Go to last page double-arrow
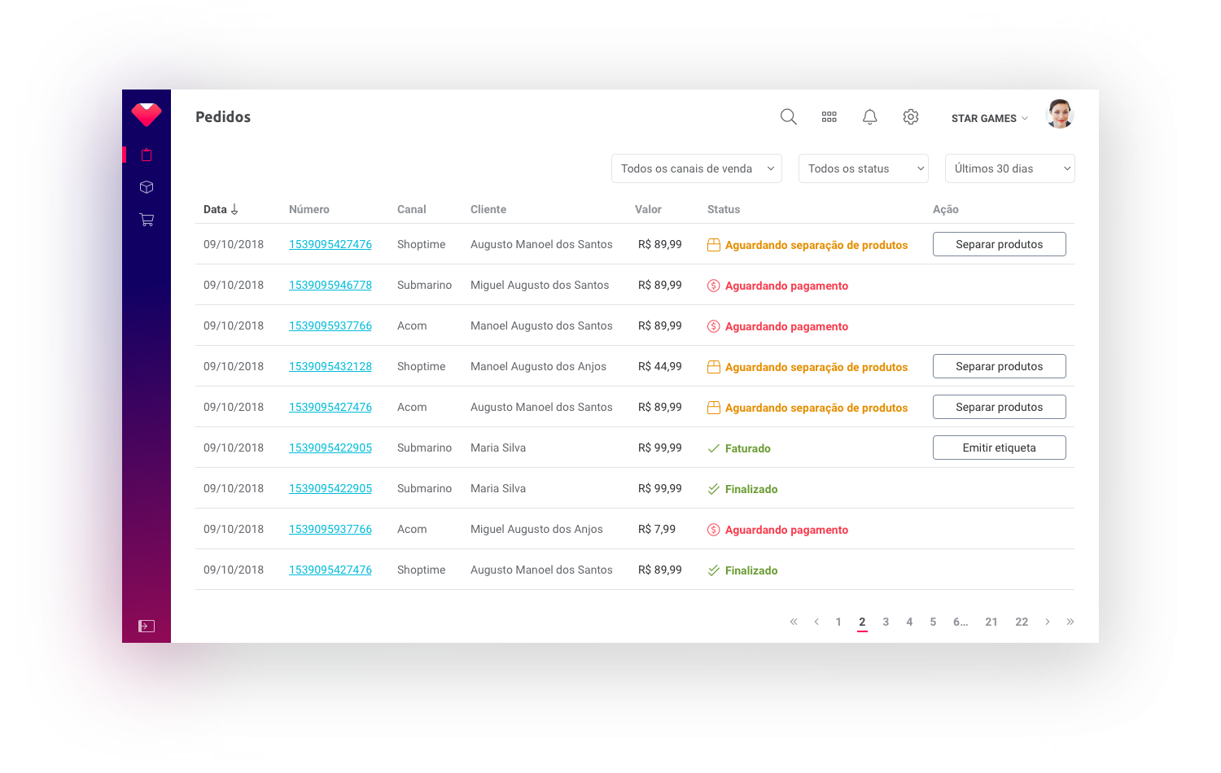This screenshot has width=1221, height=773. pyautogui.click(x=1070, y=622)
